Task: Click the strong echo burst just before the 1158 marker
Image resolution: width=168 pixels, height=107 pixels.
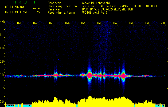Action: click(x=123, y=76)
